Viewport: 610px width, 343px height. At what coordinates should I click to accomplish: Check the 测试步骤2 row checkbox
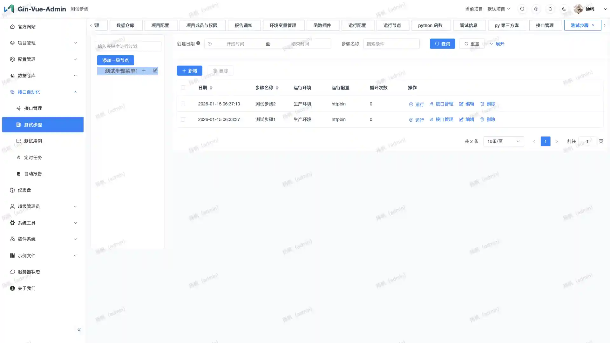click(x=183, y=104)
